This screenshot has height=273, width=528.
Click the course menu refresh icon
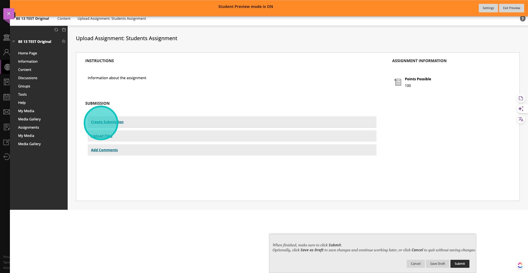[56, 30]
